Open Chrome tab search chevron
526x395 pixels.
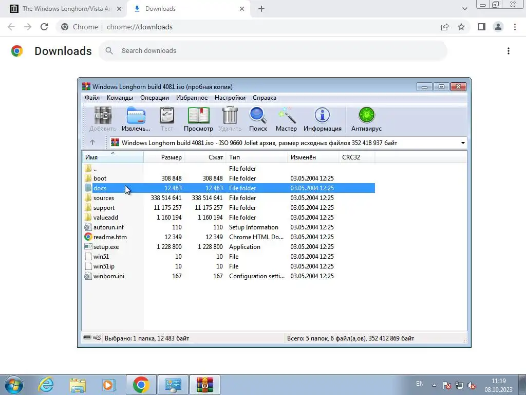[464, 9]
